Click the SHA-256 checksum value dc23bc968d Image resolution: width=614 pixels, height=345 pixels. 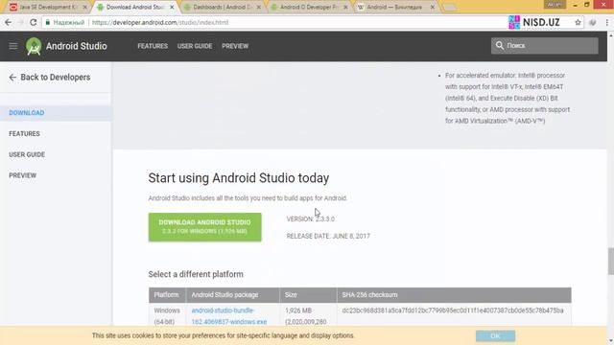pos(453,310)
